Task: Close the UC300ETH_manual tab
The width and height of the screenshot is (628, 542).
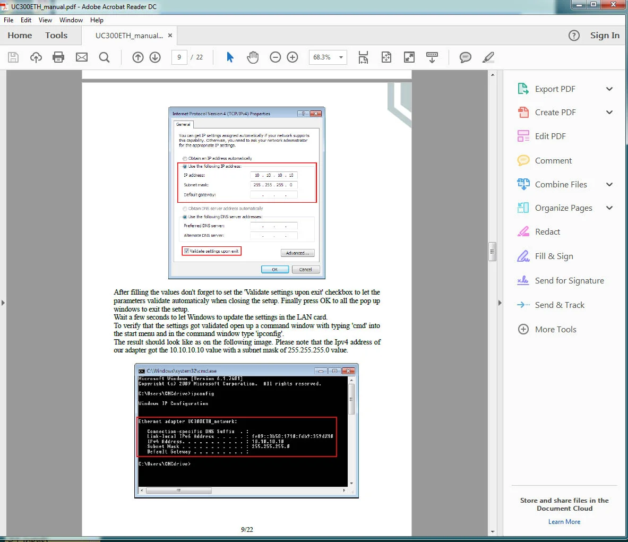Action: (x=170, y=36)
